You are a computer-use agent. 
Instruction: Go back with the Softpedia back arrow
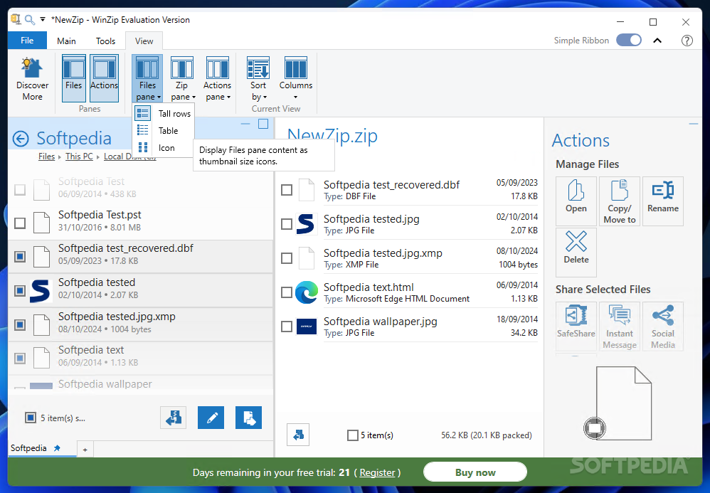(x=21, y=139)
